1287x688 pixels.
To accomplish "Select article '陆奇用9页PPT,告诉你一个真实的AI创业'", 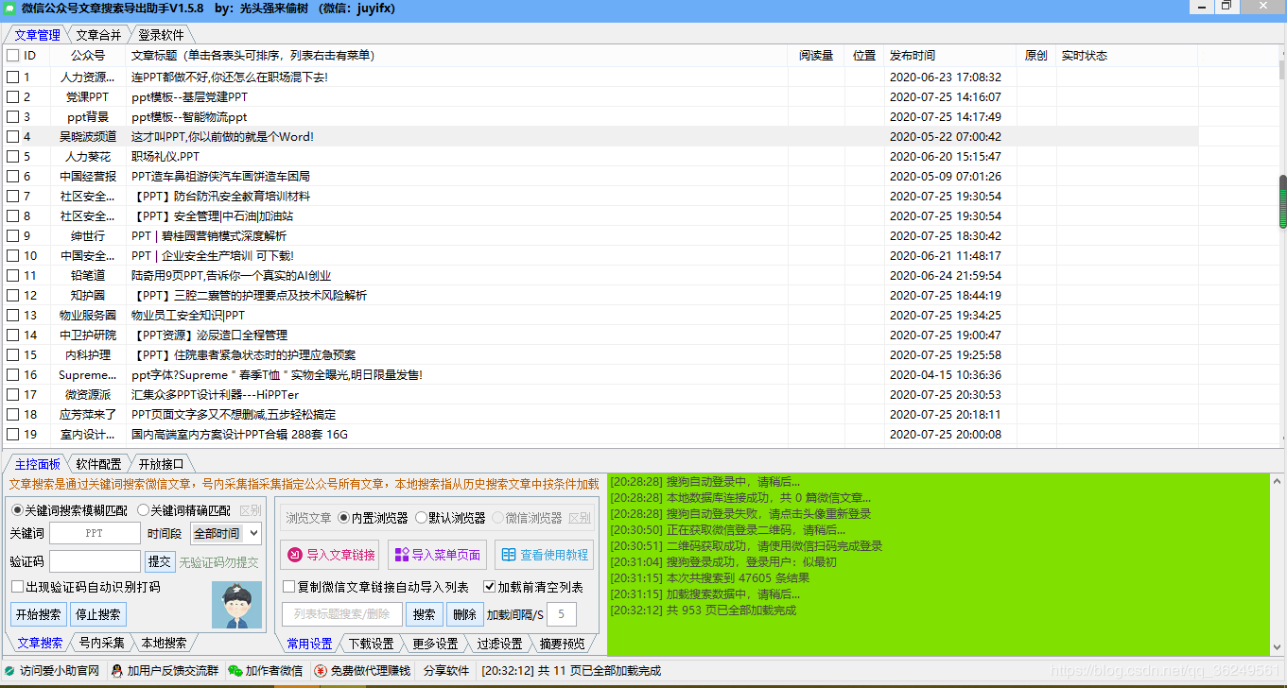I will point(232,276).
